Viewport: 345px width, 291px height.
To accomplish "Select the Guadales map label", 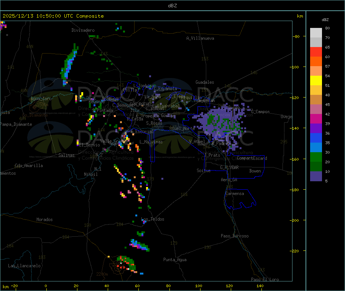I will pos(205,82).
